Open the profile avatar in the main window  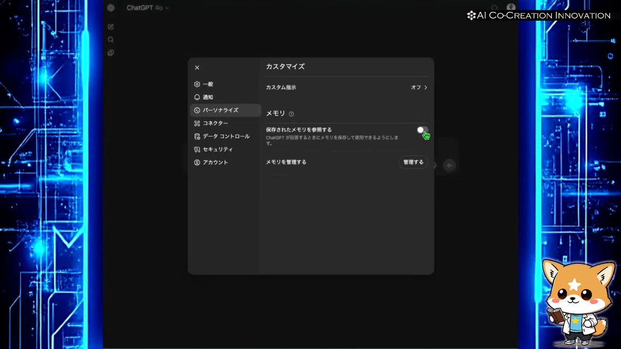(511, 8)
